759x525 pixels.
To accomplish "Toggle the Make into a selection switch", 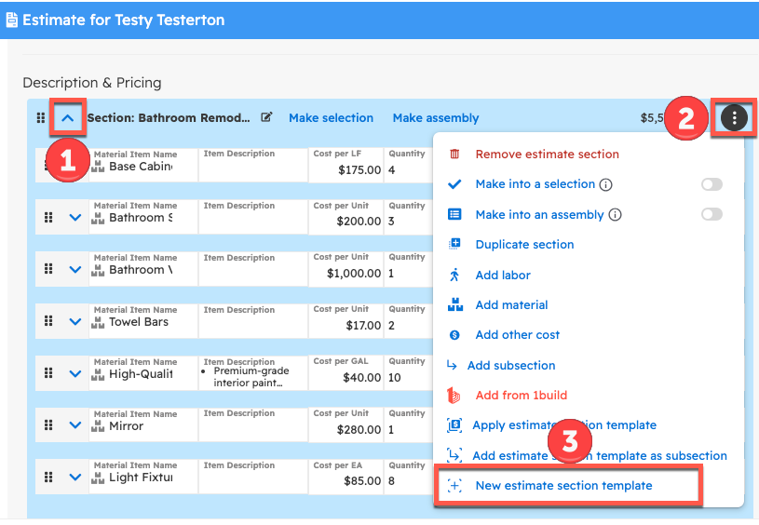I will 712,184.
